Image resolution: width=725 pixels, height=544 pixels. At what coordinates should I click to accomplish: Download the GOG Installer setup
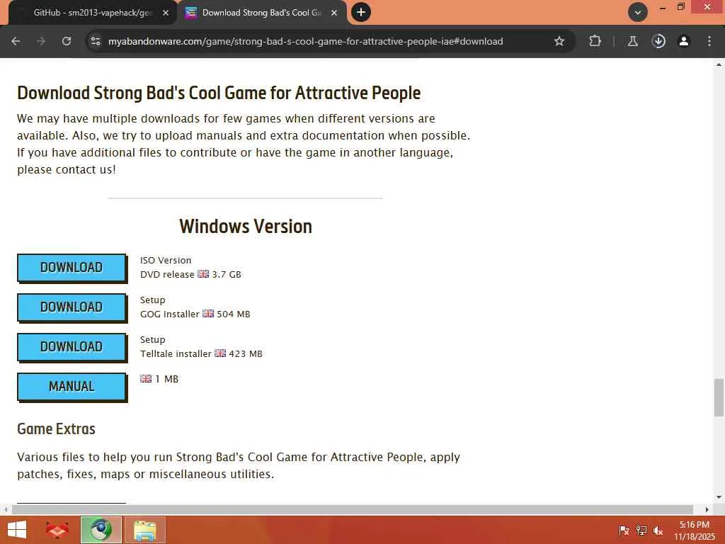coord(72,307)
